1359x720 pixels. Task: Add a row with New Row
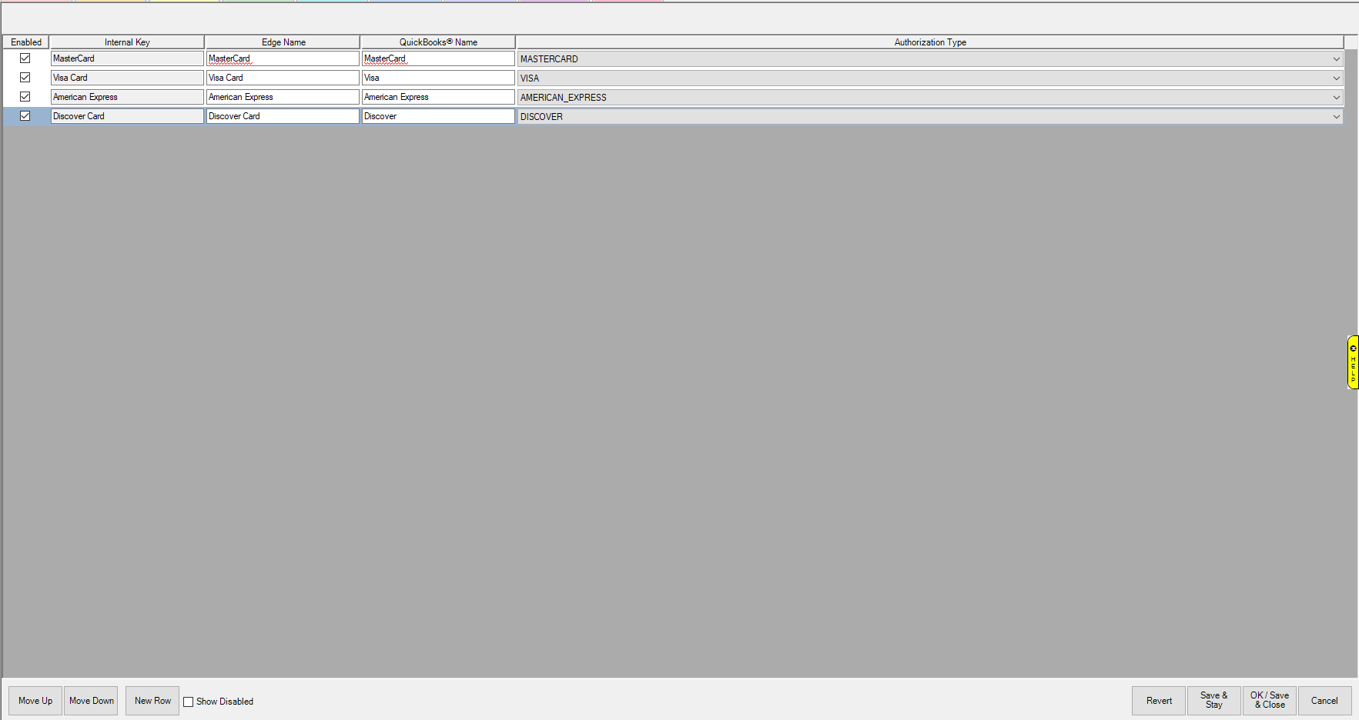point(152,701)
